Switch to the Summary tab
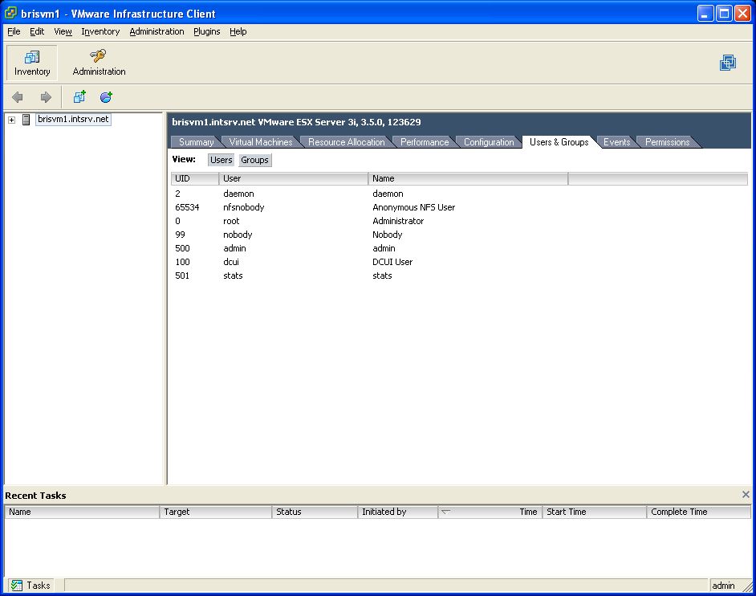Image resolution: width=756 pixels, height=596 pixels. [x=197, y=142]
